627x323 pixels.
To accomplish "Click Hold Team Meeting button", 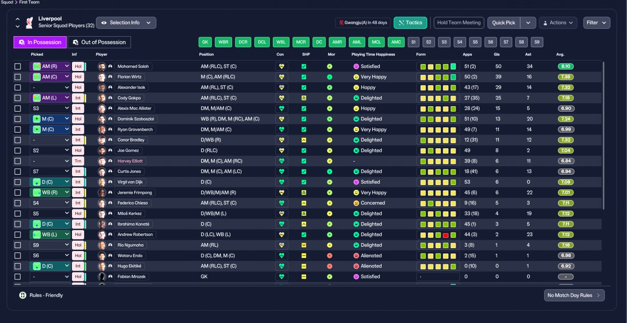I will click(459, 23).
